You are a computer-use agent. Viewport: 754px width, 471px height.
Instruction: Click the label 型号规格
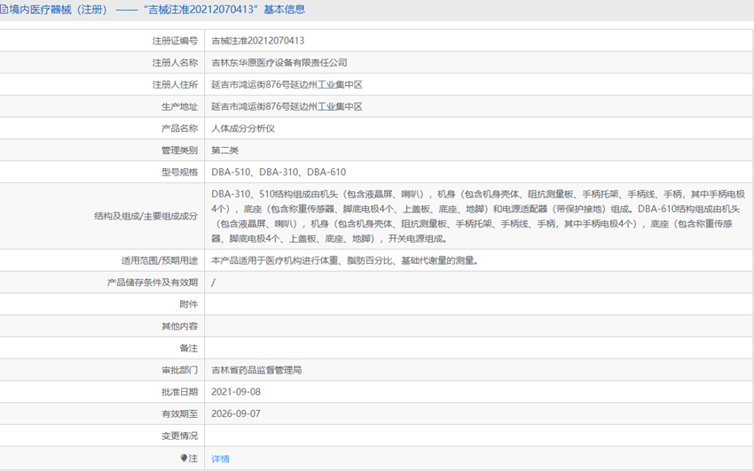click(179, 172)
